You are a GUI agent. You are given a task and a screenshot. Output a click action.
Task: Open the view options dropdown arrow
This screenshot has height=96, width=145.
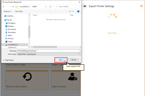point(73,11)
